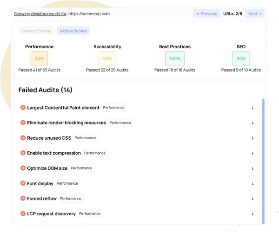Click the Performance tag on Font display
Viewport: 279px width, 232px height.
coord(67,183)
